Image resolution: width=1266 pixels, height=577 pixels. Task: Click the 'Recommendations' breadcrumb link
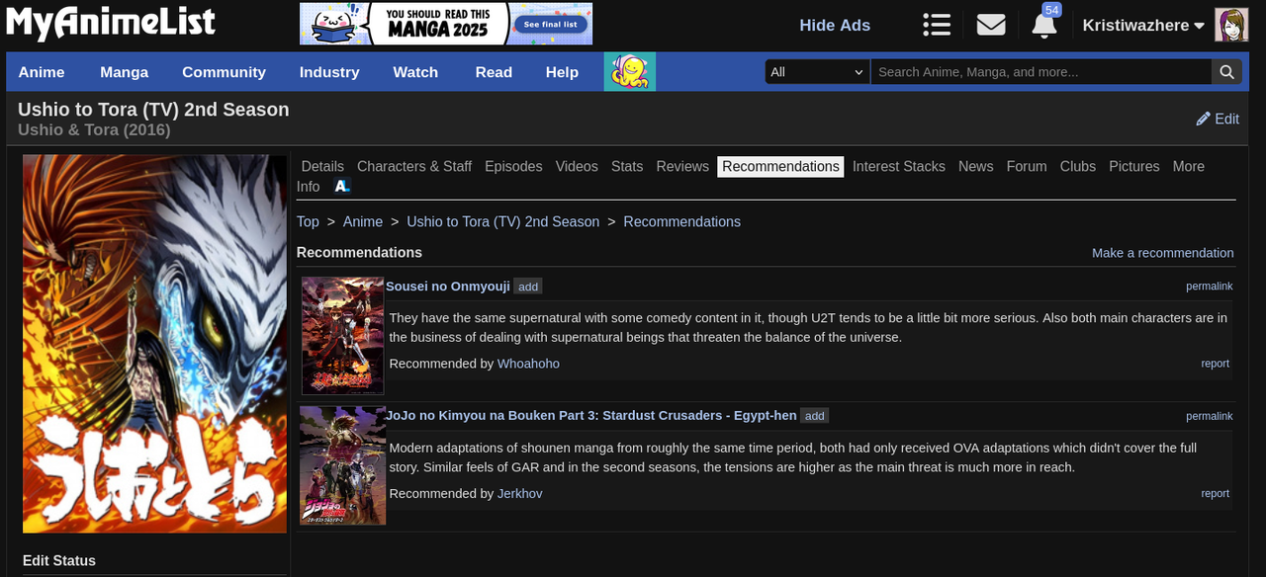pyautogui.click(x=682, y=222)
